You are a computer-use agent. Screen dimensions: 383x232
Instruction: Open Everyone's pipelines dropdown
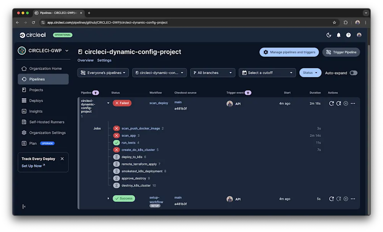click(103, 73)
